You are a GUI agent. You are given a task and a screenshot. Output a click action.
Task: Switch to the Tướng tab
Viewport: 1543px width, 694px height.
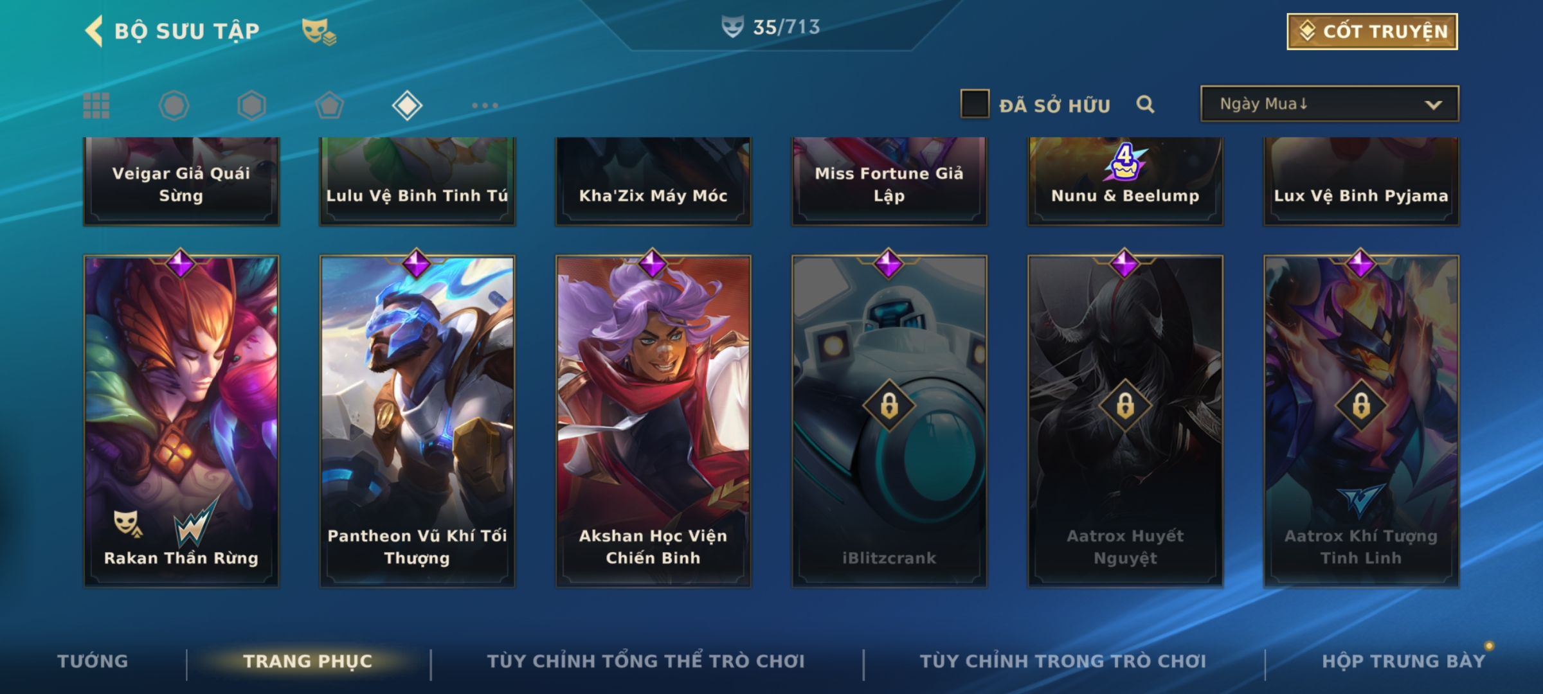click(93, 661)
